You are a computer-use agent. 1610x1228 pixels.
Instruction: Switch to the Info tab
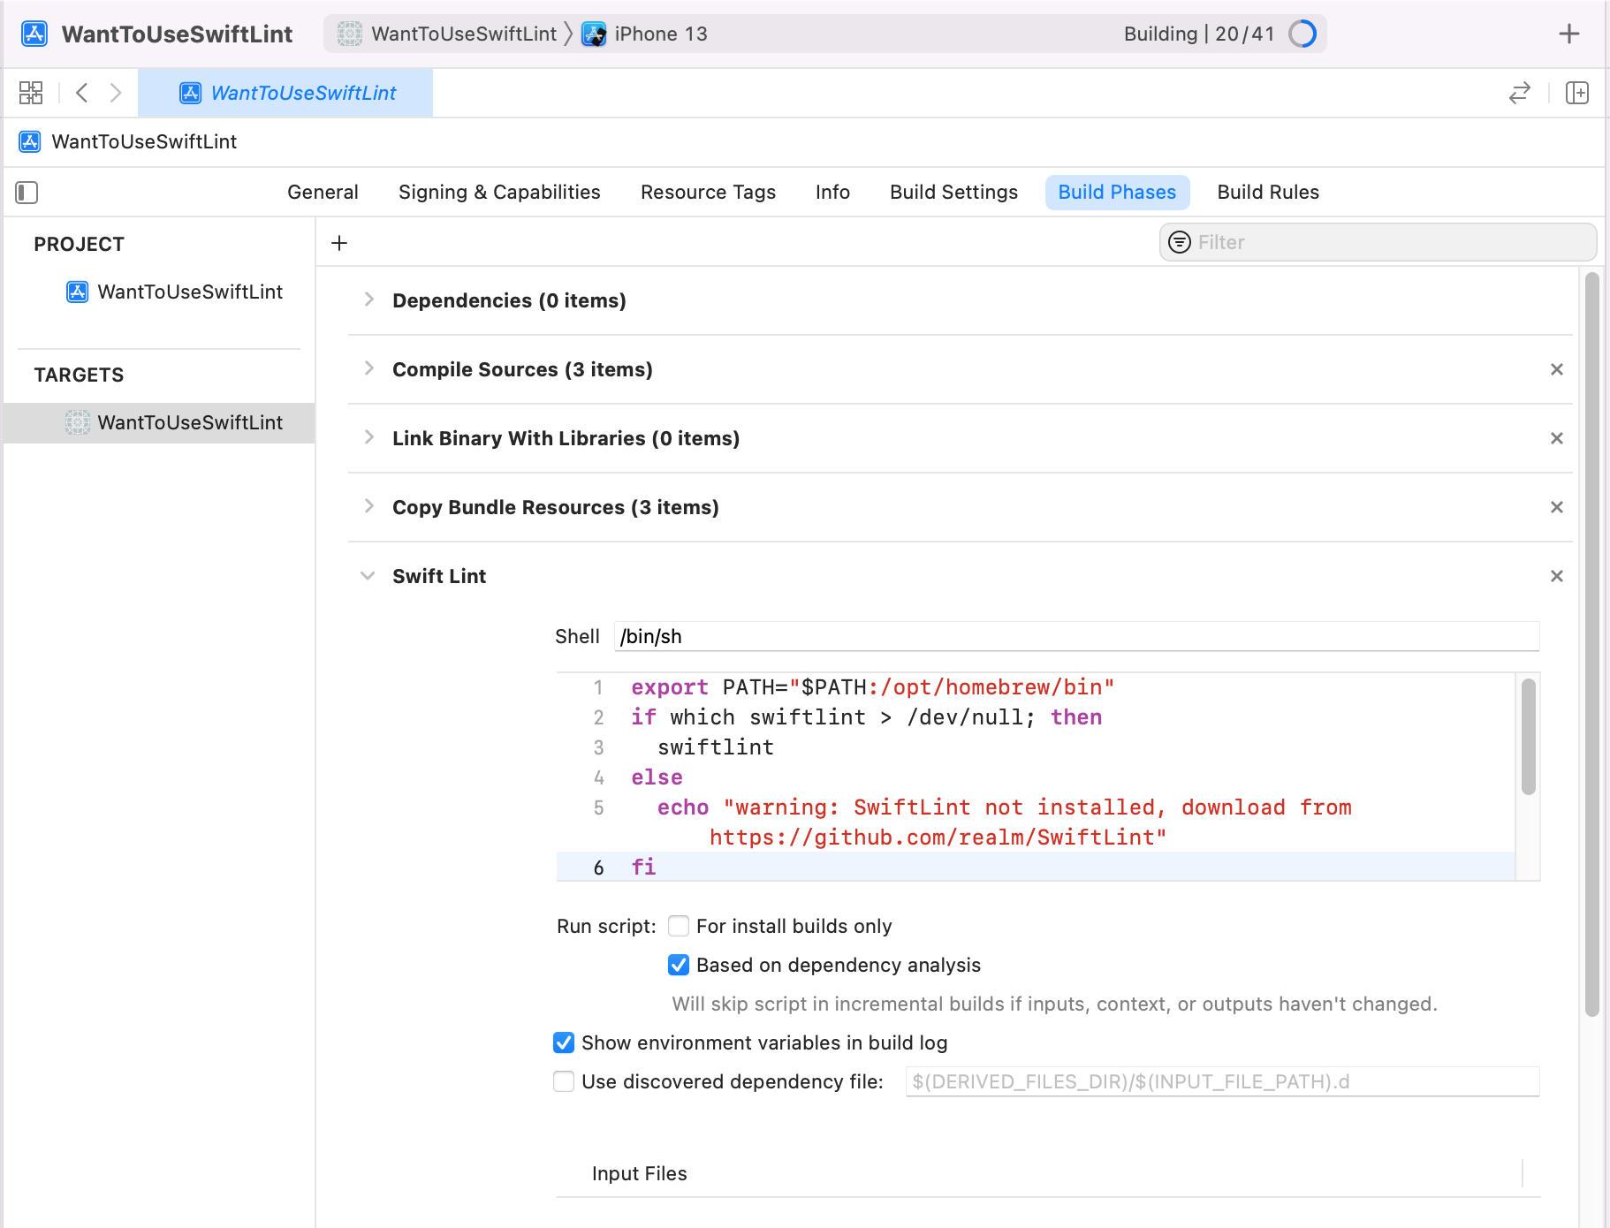(x=832, y=193)
